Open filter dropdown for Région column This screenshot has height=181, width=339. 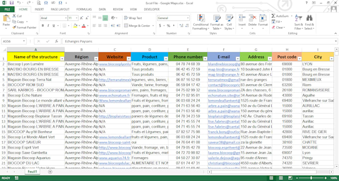click(96, 59)
